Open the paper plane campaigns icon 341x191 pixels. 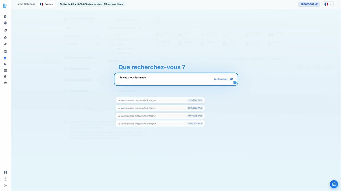5,44
